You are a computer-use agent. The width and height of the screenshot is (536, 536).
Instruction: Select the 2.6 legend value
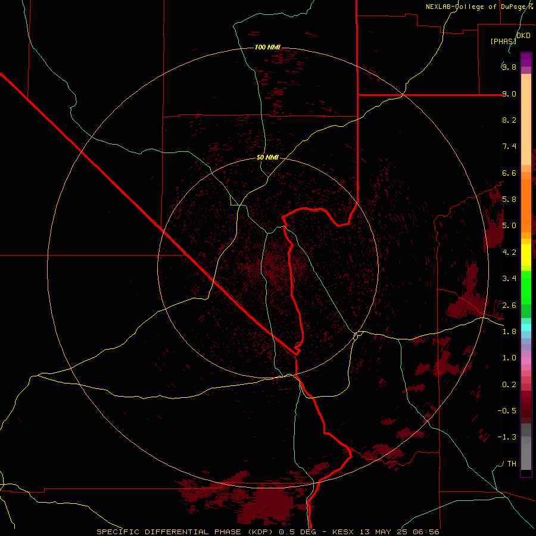[x=509, y=306]
